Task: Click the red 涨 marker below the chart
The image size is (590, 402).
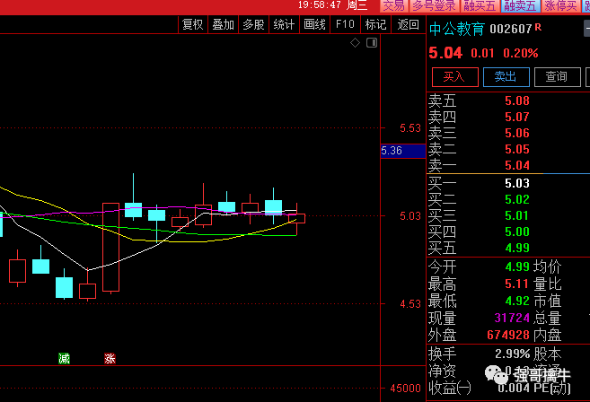Action: pos(110,358)
